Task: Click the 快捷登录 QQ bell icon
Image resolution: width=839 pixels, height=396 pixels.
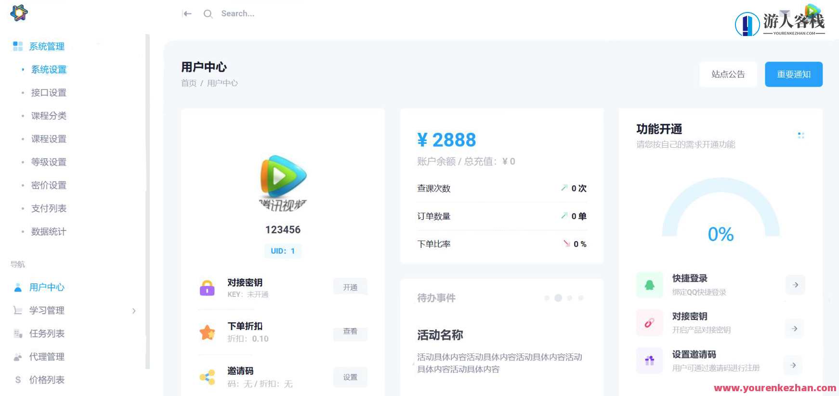Action: click(x=650, y=285)
